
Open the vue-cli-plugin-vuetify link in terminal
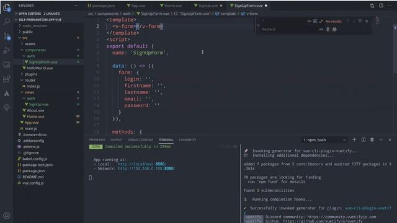(368, 208)
